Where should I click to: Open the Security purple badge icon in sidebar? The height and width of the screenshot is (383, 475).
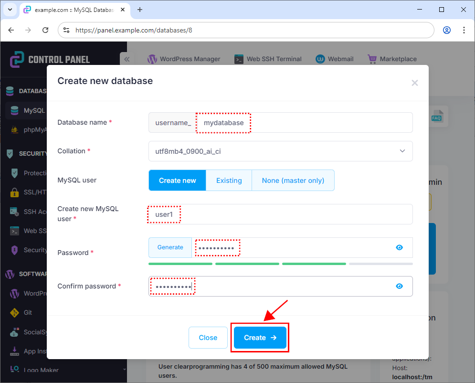[14, 250]
